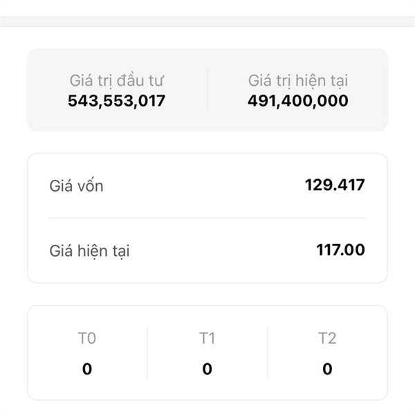
Task: Open the Giá hiện tại row
Action: coord(207,250)
